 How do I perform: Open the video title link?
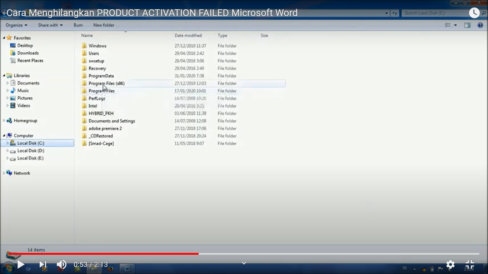click(x=152, y=13)
